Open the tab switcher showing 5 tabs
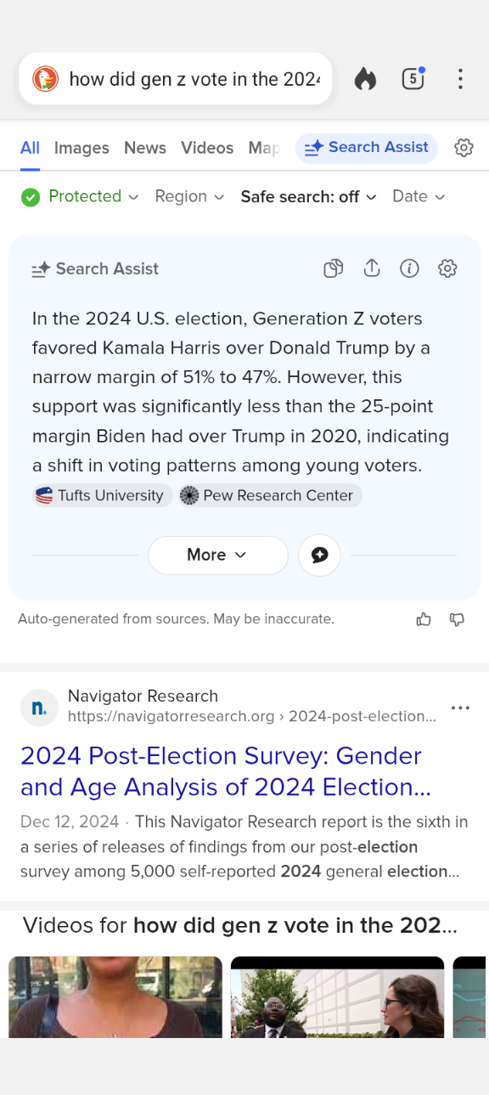 pyautogui.click(x=413, y=78)
